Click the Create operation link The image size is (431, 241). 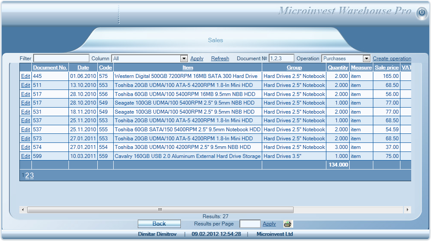(x=392, y=59)
